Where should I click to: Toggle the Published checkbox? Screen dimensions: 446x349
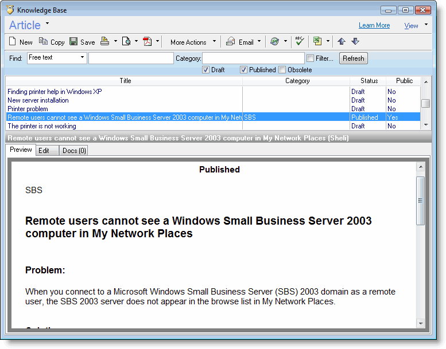pos(243,70)
